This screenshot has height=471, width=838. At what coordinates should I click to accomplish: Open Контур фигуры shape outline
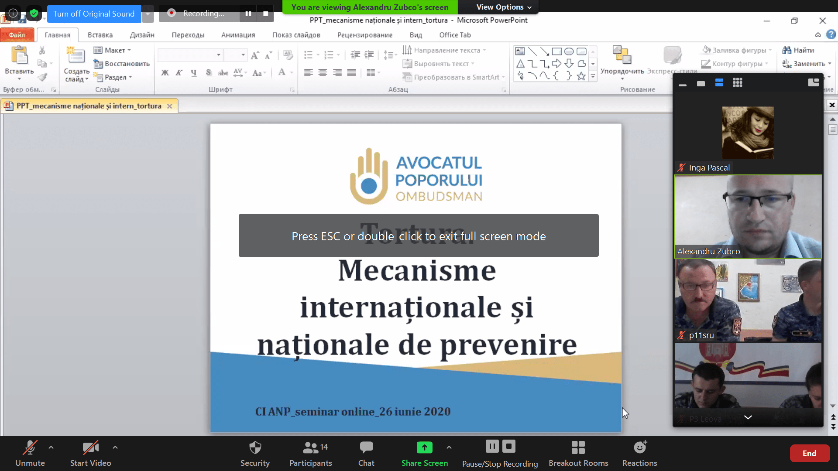735,64
